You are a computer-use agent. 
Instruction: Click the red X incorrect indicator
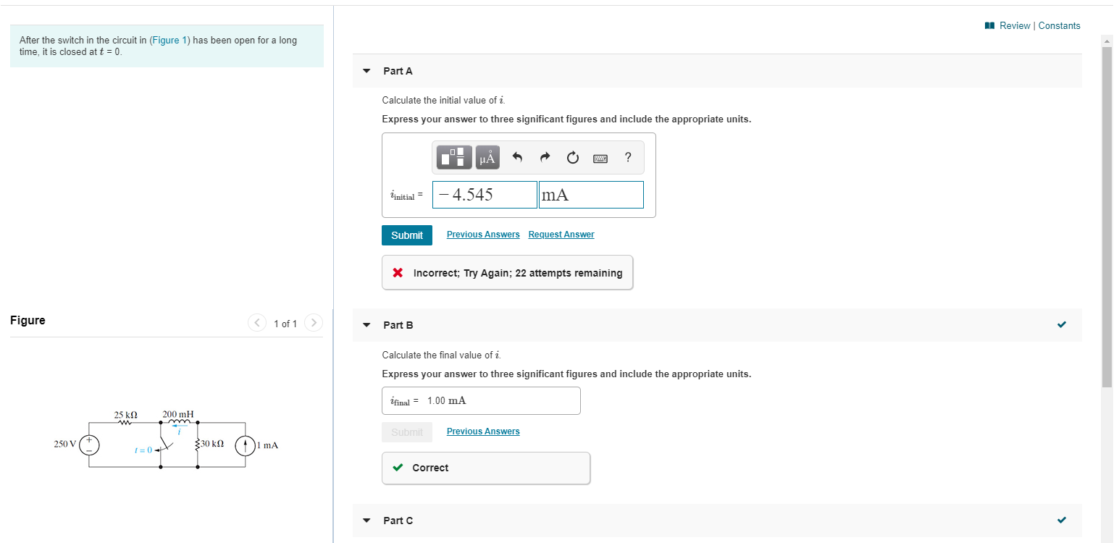397,272
